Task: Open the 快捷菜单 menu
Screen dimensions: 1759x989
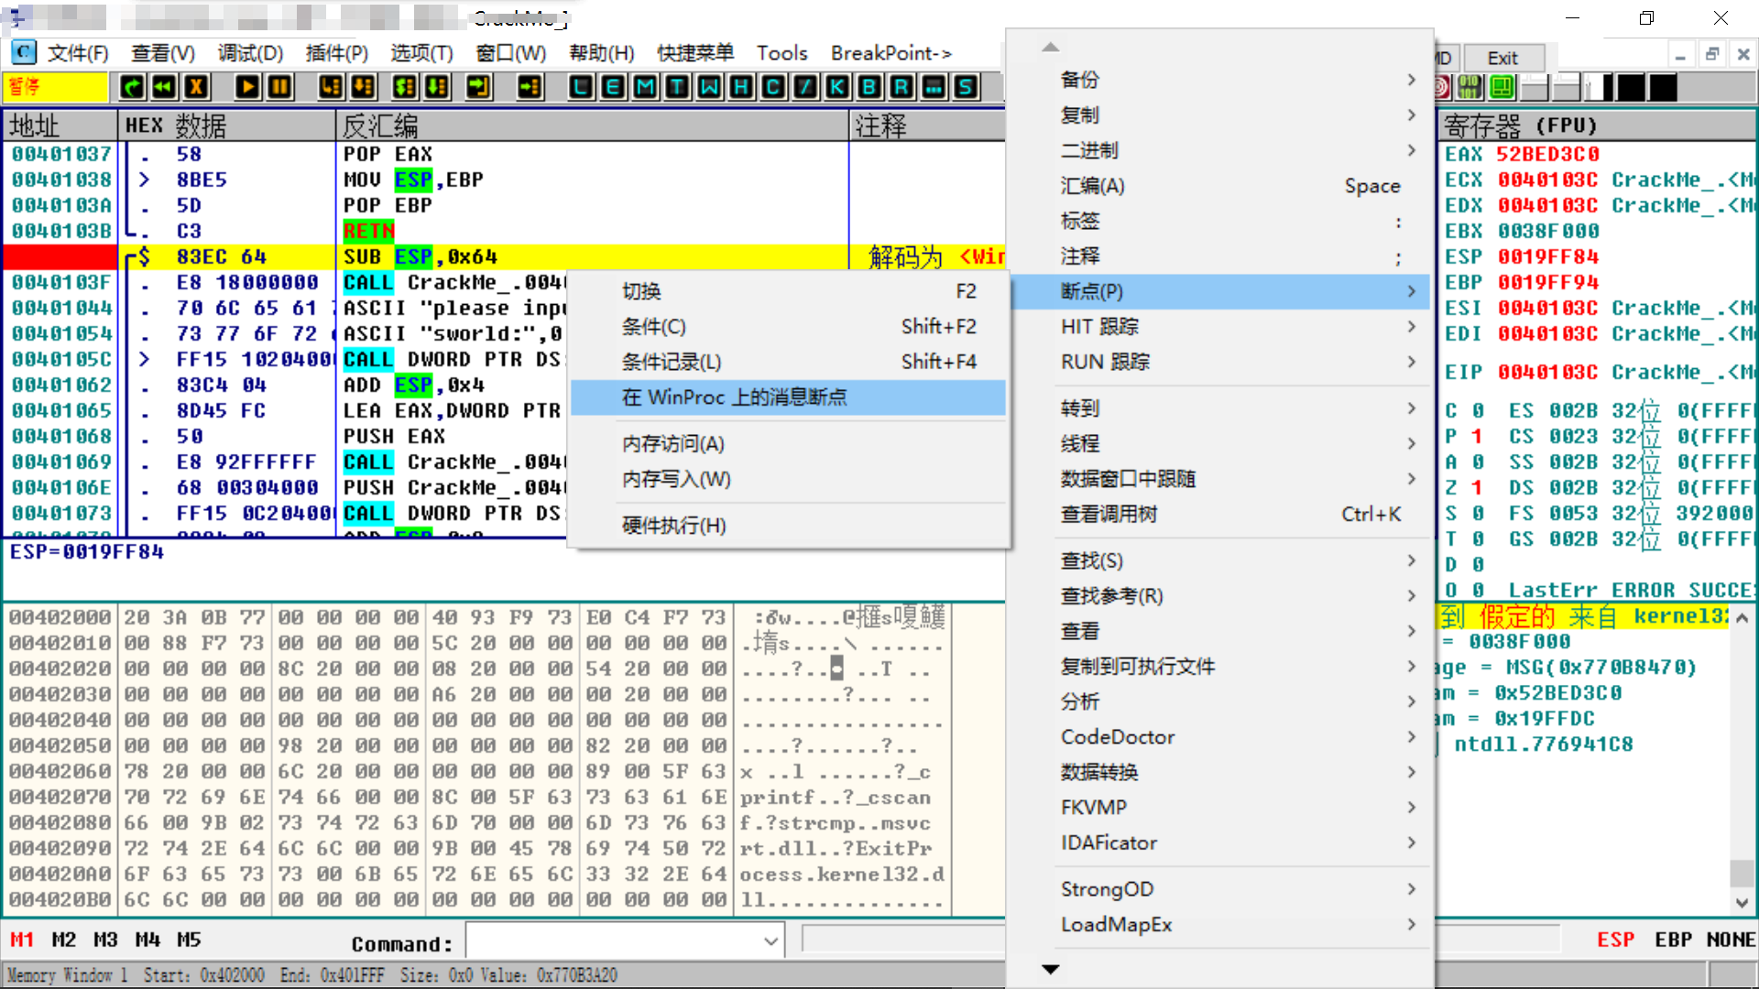Action: pos(695,53)
